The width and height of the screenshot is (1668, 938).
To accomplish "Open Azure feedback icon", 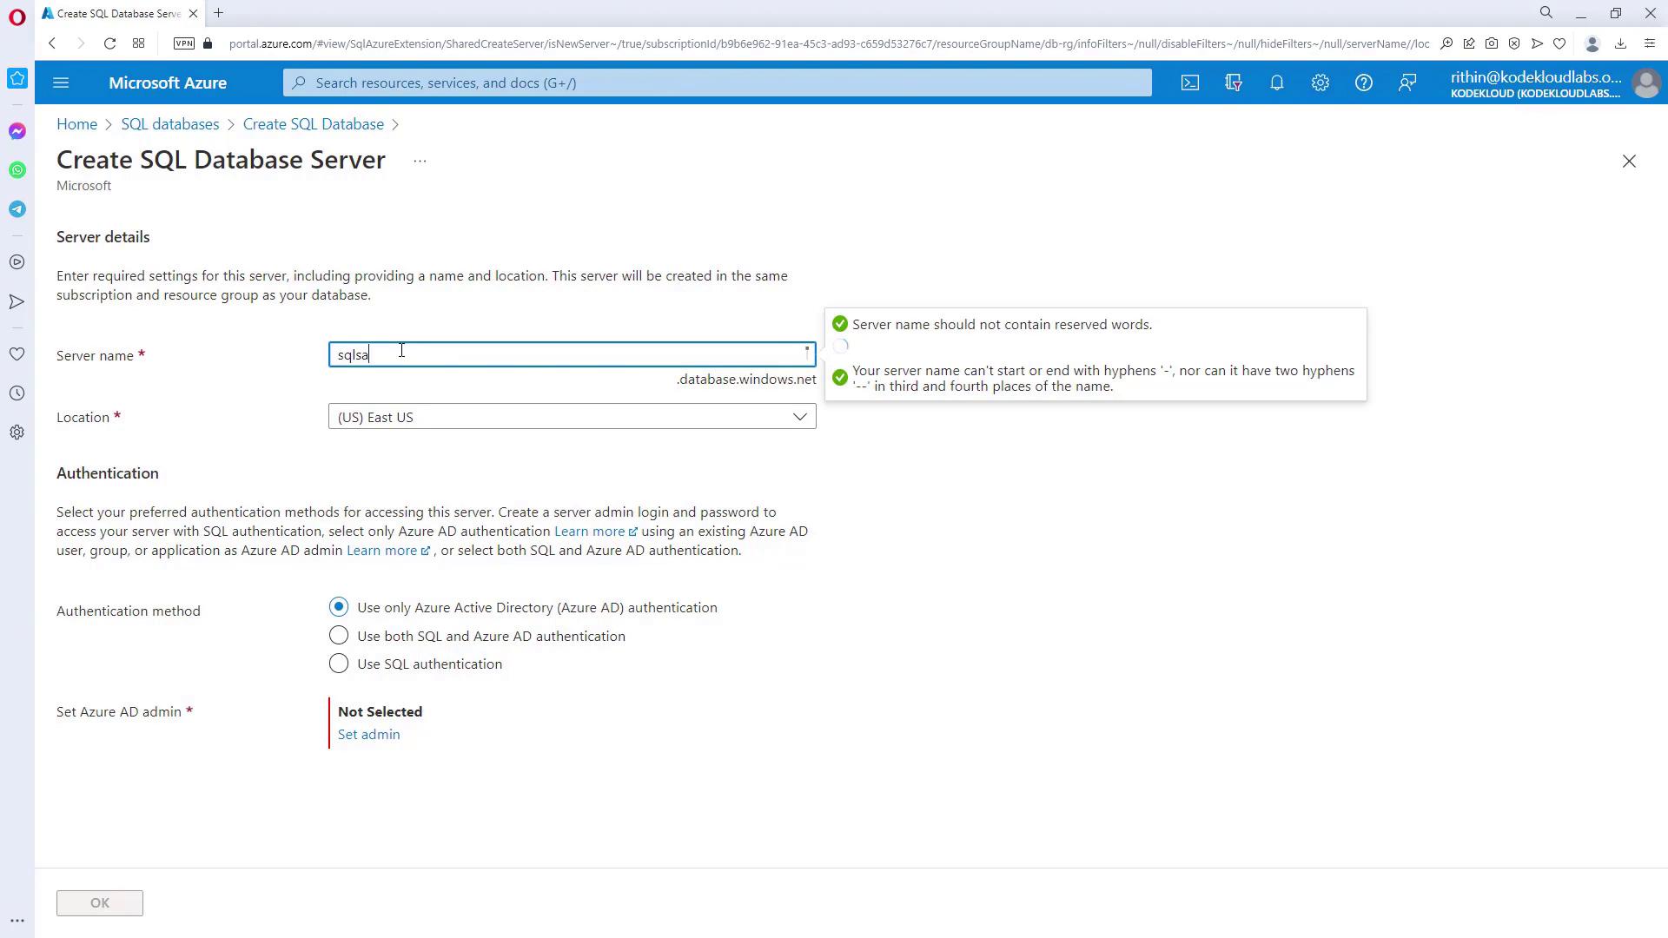I will pos(1407,83).
